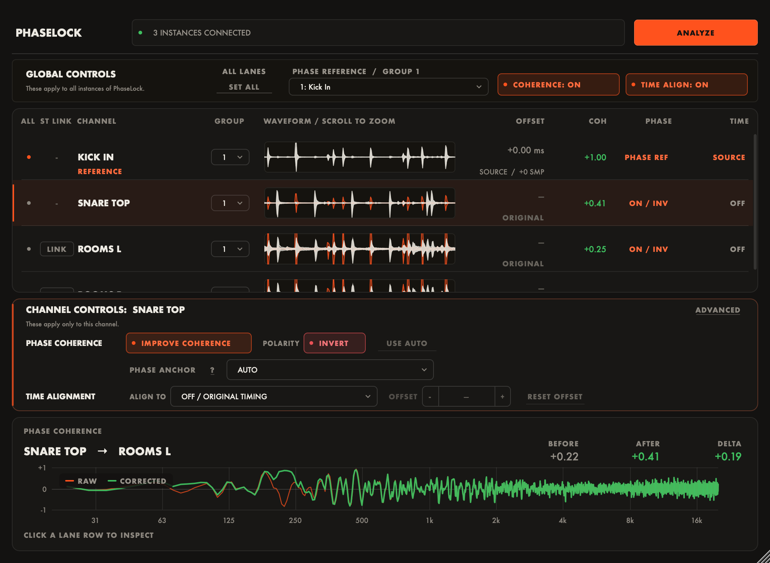Open the Phase Reference dropdown showing Kick In
Image resolution: width=770 pixels, height=563 pixels.
click(388, 87)
